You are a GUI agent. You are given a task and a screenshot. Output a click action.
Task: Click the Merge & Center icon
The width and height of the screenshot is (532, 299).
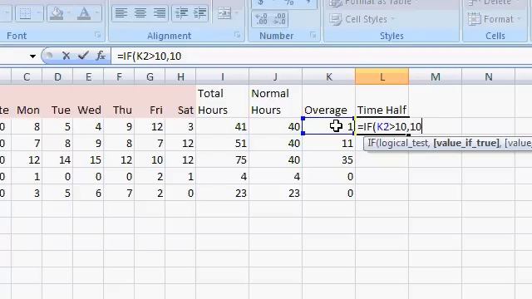tap(224, 13)
